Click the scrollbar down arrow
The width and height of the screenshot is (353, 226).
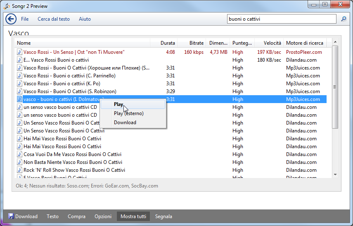pyautogui.click(x=335, y=175)
